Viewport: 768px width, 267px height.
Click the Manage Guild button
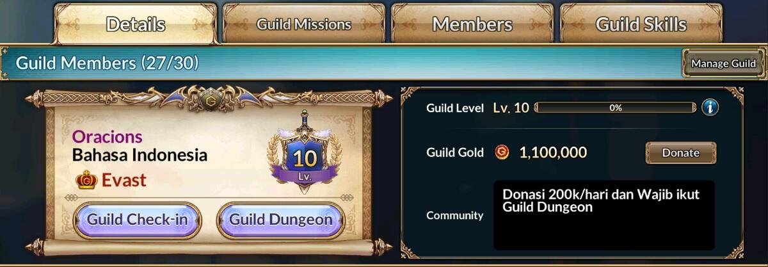[x=723, y=63]
